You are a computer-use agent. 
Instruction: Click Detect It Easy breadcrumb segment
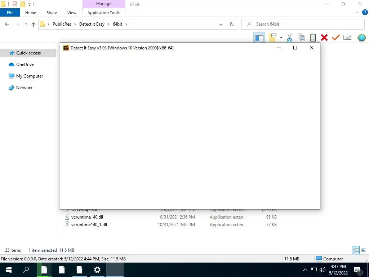click(92, 24)
